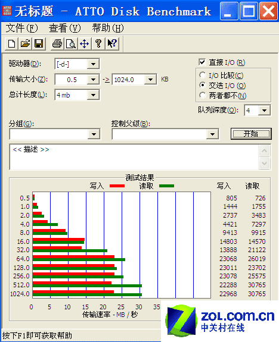Minimize the ATTO Disk Benchmark window
Viewport: 279px width, 342px height.
tap(229, 11)
